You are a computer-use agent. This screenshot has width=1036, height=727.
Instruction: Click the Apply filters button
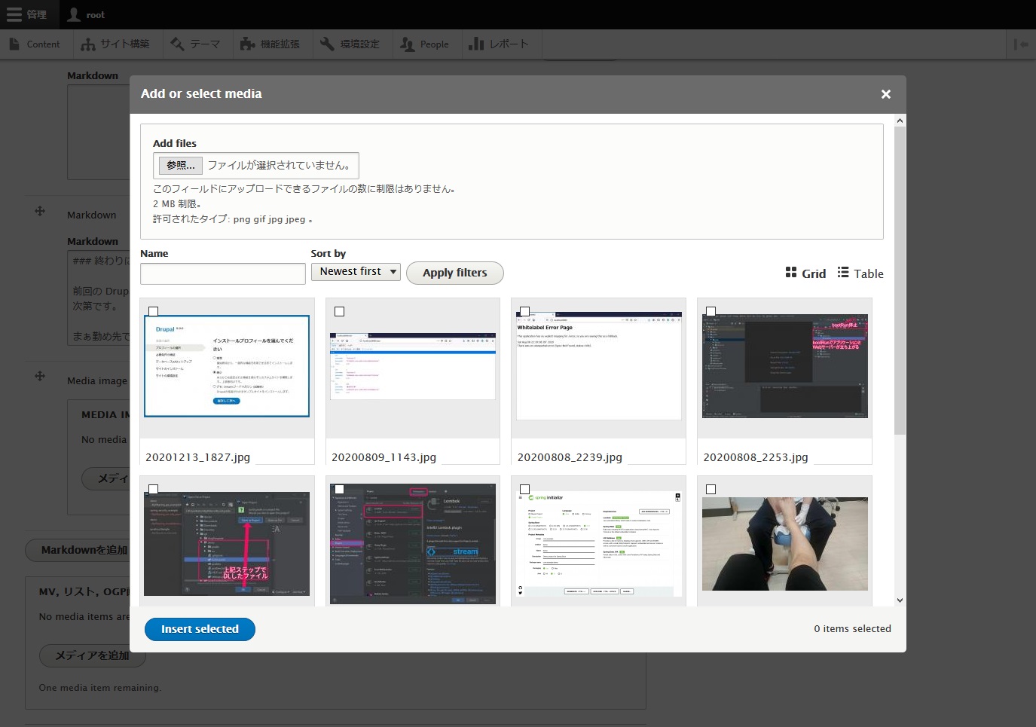[455, 273]
